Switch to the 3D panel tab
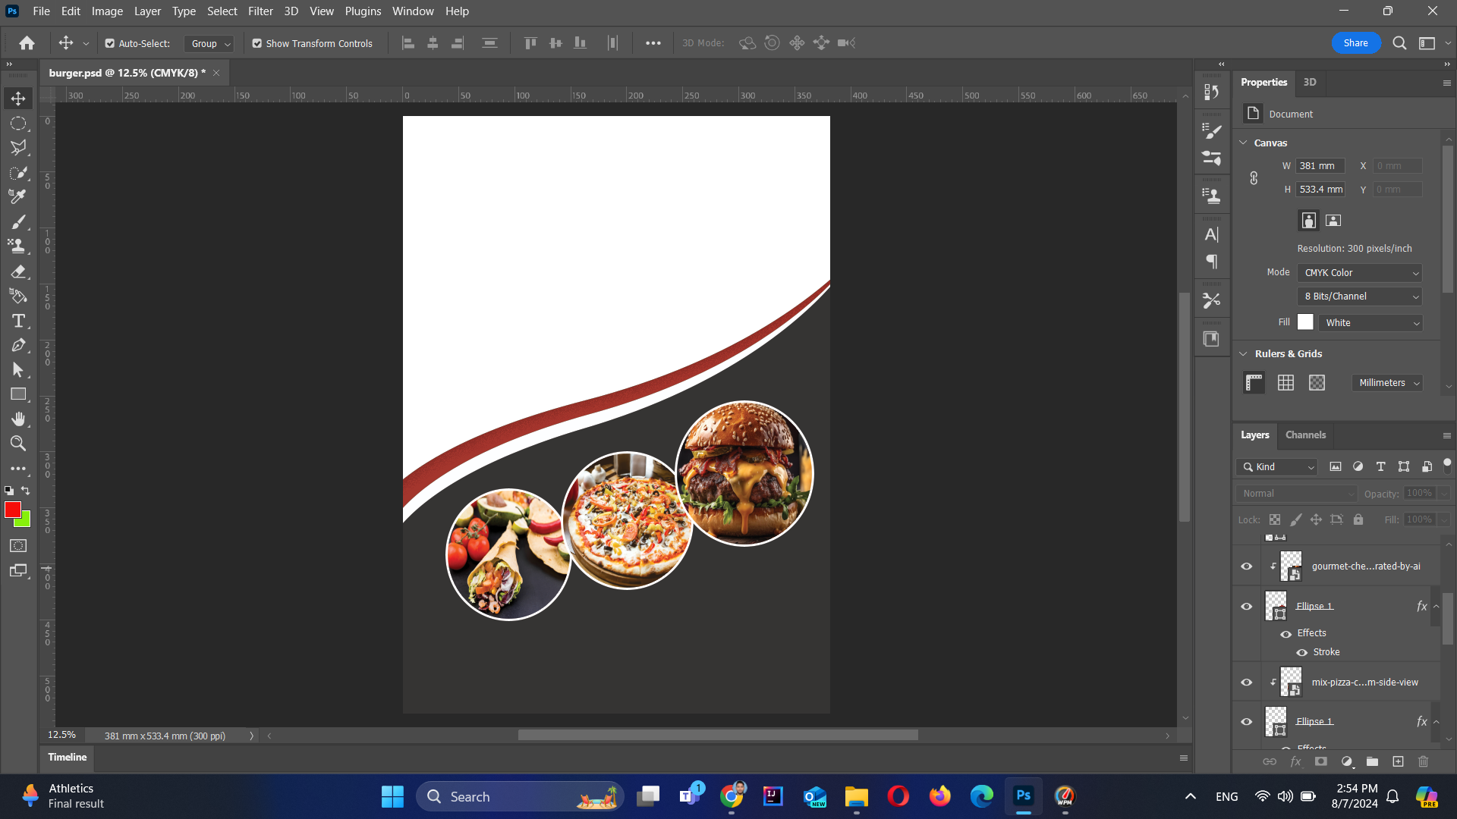The width and height of the screenshot is (1457, 819). 1310,83
